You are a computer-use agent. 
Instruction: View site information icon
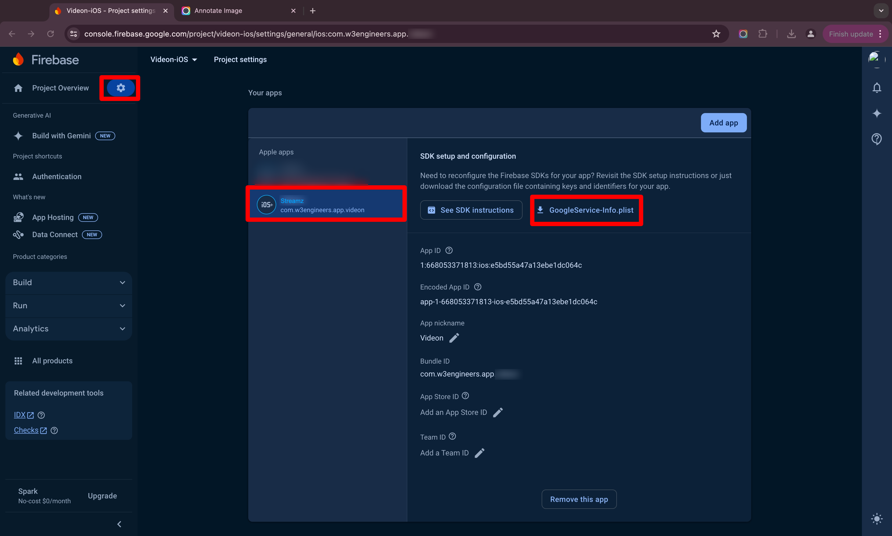[74, 34]
